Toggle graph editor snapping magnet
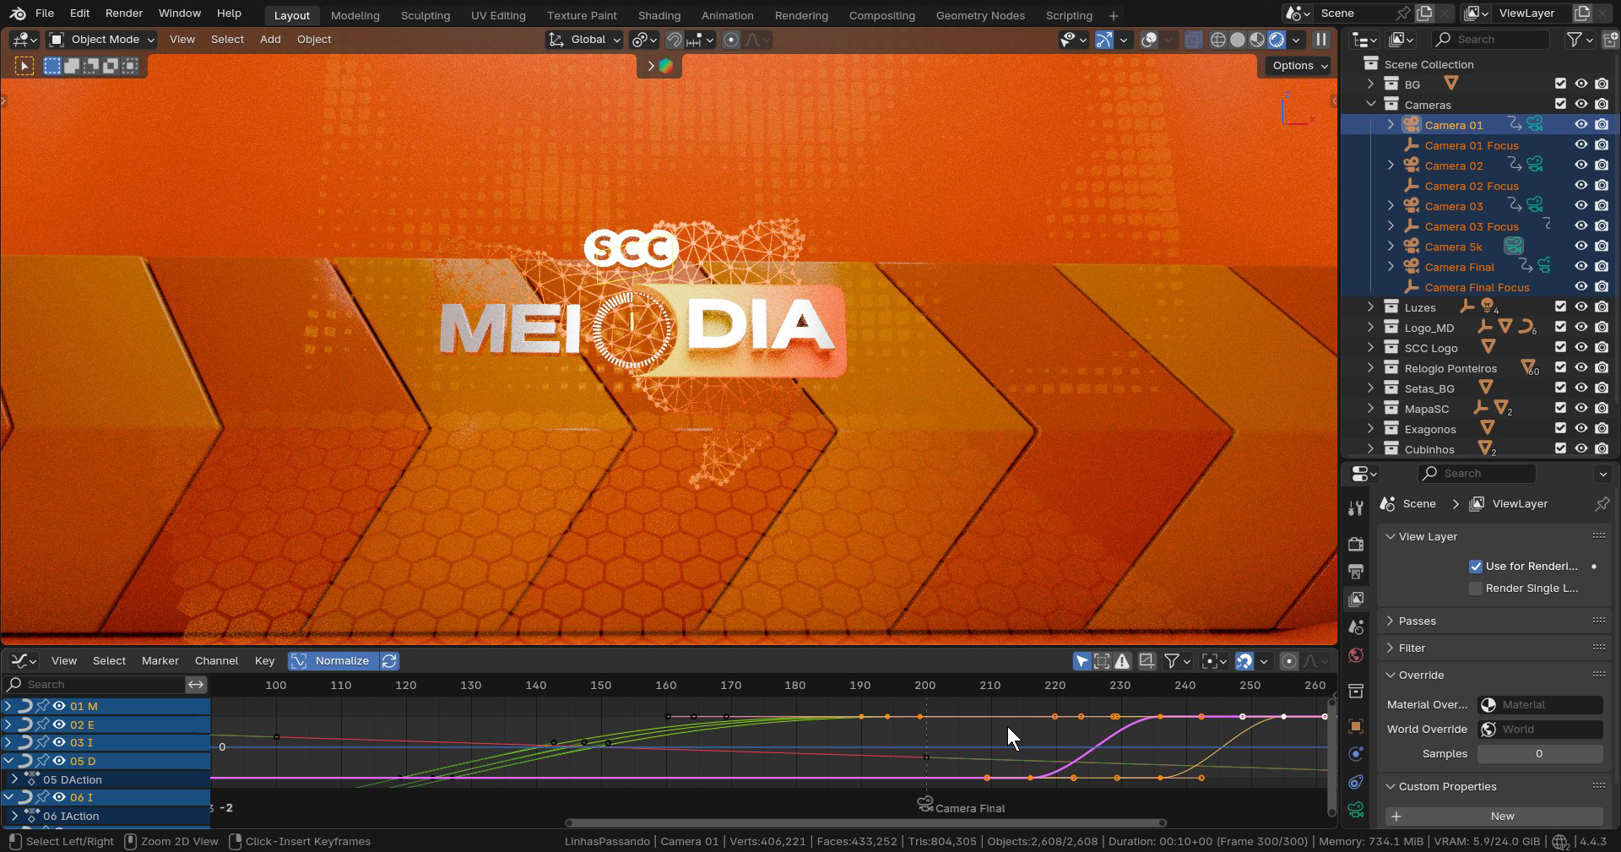 [x=1244, y=661]
